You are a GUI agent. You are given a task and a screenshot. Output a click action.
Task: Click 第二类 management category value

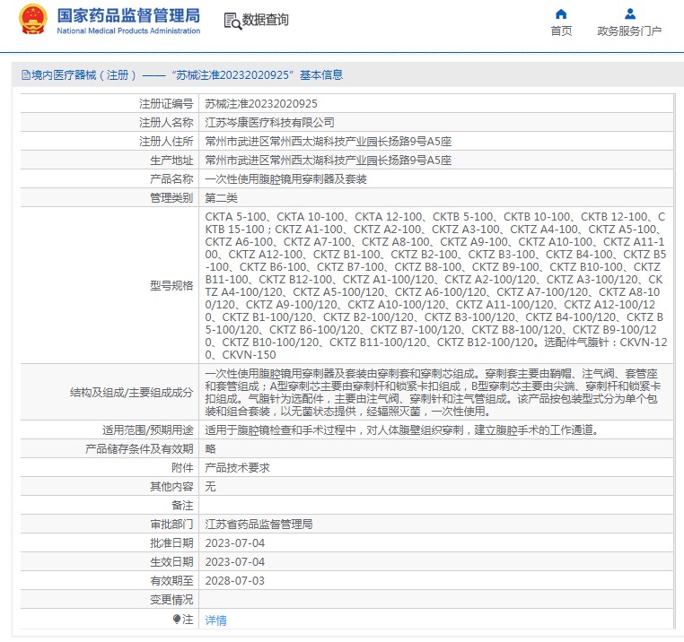click(221, 198)
